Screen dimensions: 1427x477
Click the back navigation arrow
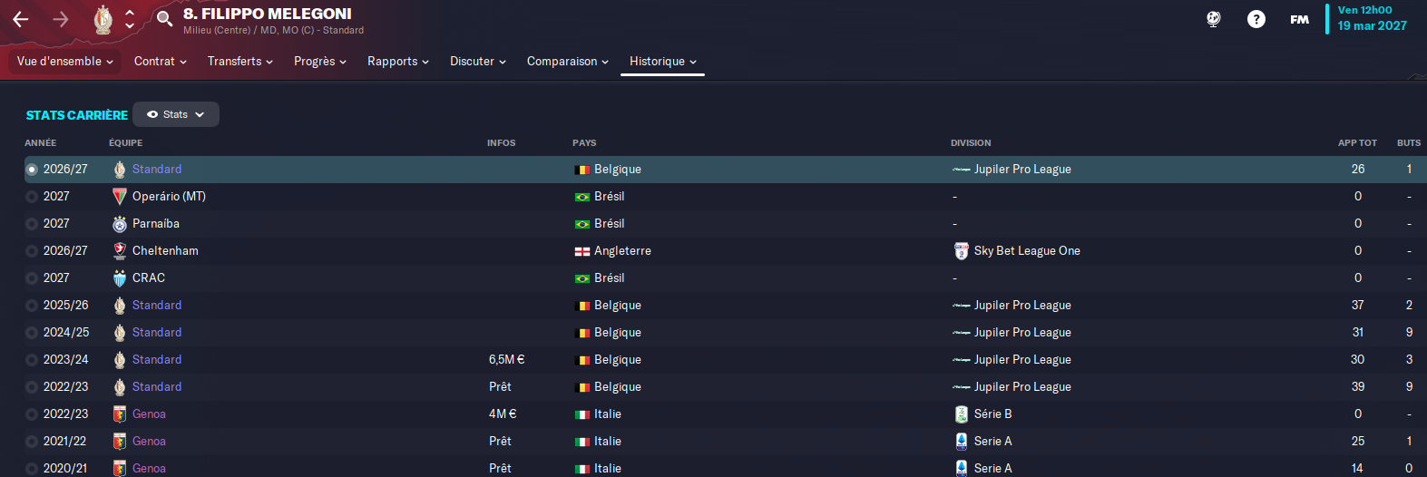click(21, 19)
